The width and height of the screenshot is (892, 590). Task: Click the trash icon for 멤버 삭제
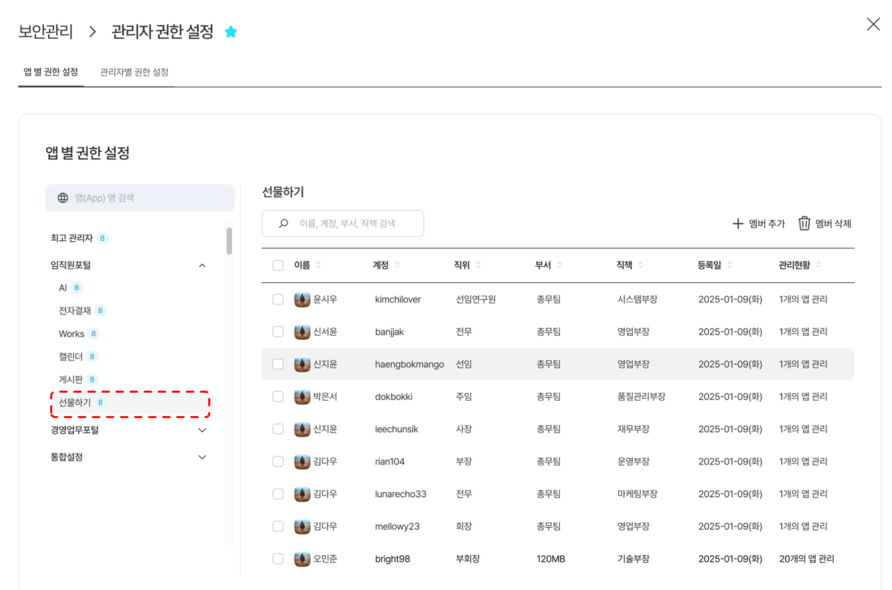click(x=804, y=223)
